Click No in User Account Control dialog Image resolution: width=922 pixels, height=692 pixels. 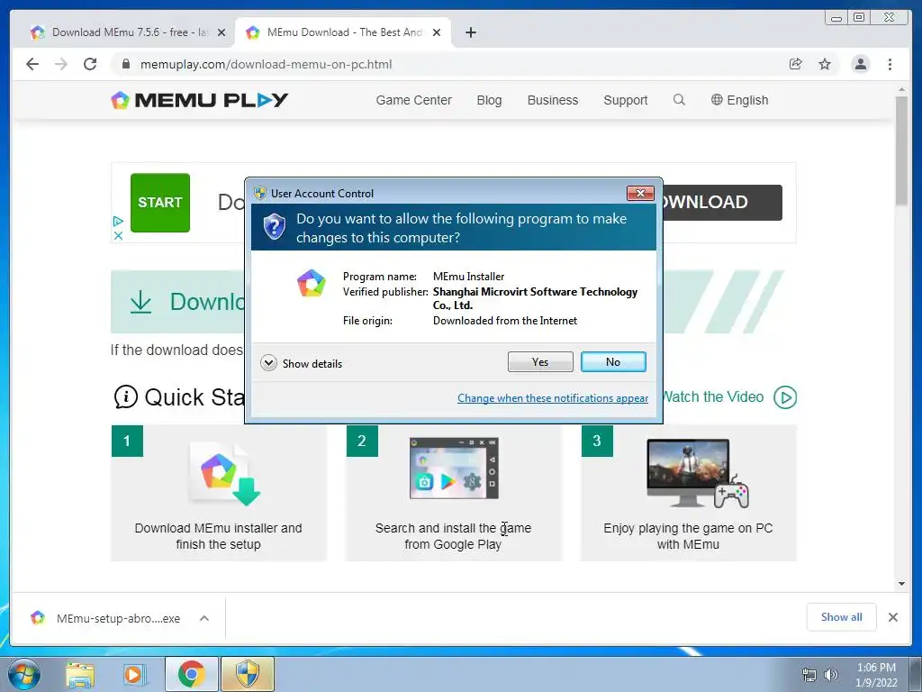612,362
